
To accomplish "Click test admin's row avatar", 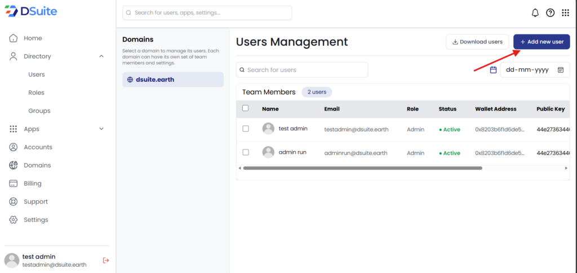I will [268, 129].
